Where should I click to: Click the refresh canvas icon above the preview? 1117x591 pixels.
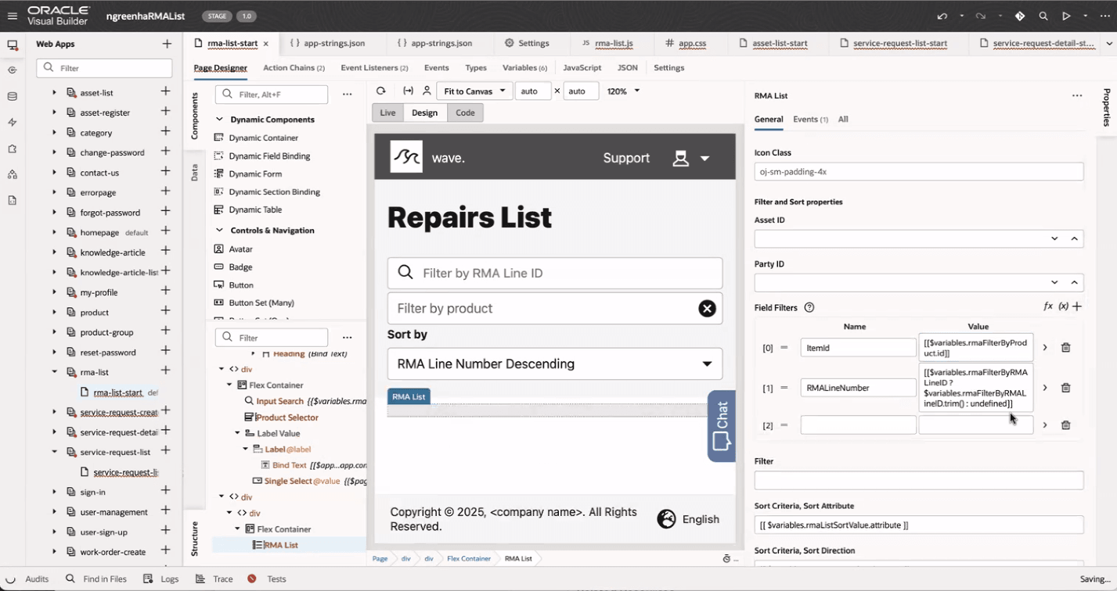(x=381, y=91)
